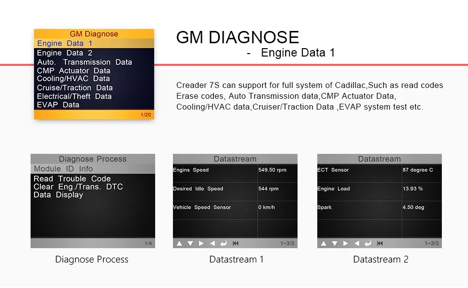Choose CMP Actuator Data entry
Viewport: 468px width, 288px height.
73,71
